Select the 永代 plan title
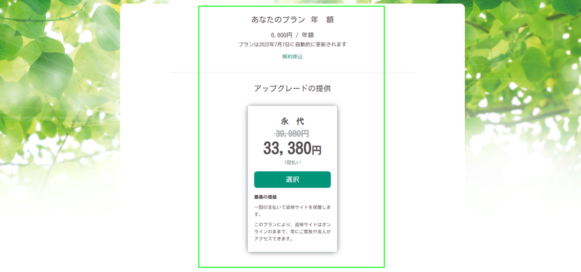This screenshot has width=581, height=272. [x=292, y=121]
